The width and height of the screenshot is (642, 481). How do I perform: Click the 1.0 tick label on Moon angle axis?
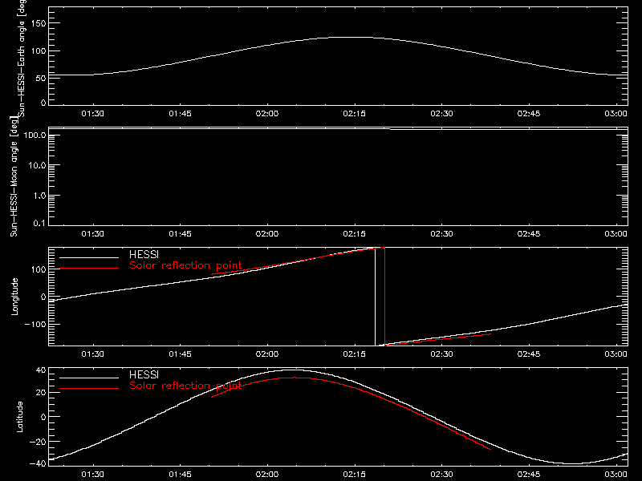tap(39, 196)
